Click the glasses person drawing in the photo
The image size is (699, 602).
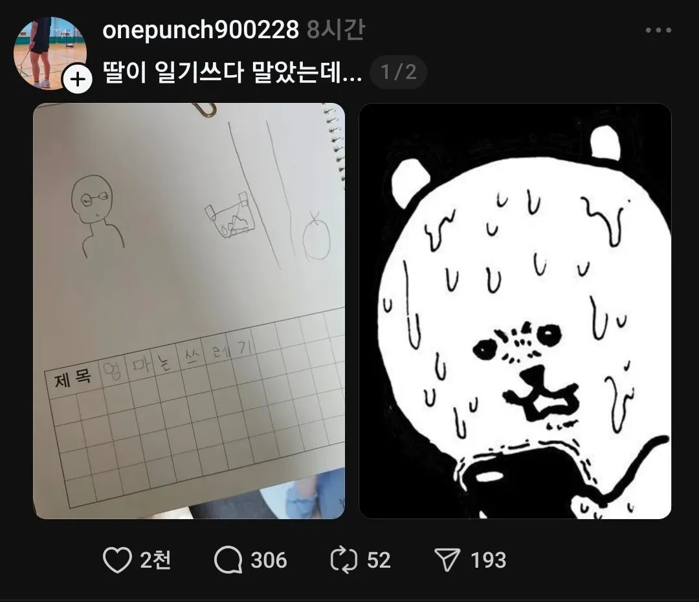coord(97,217)
